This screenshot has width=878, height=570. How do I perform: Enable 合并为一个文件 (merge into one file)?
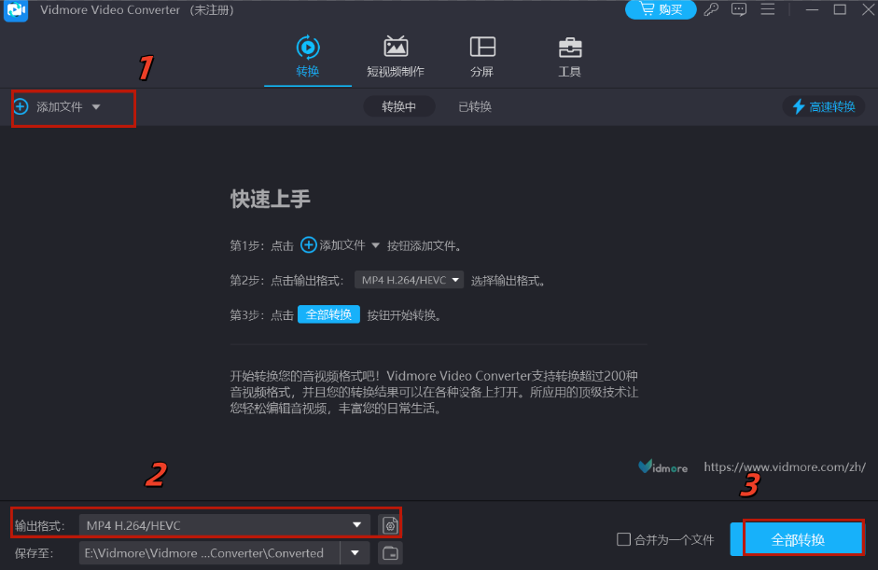[622, 539]
